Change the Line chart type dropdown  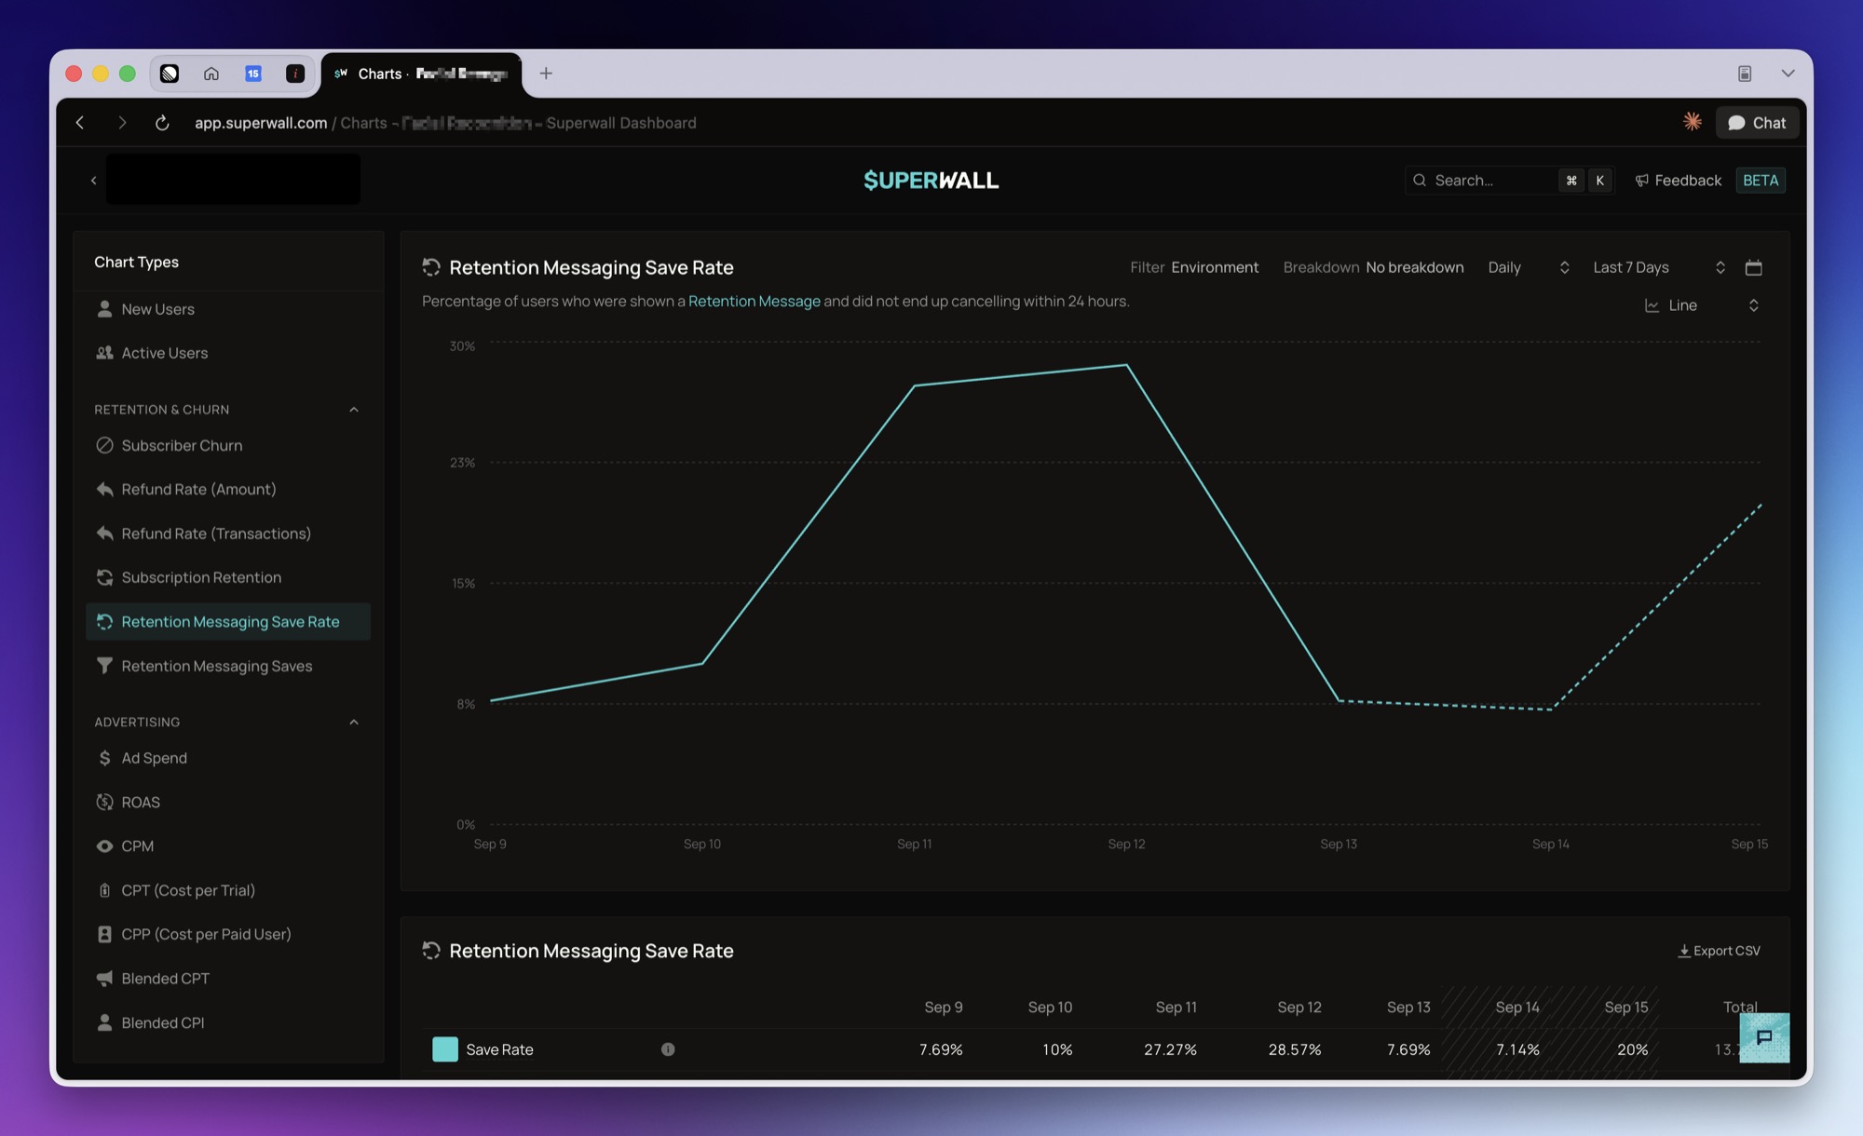(x=1701, y=305)
